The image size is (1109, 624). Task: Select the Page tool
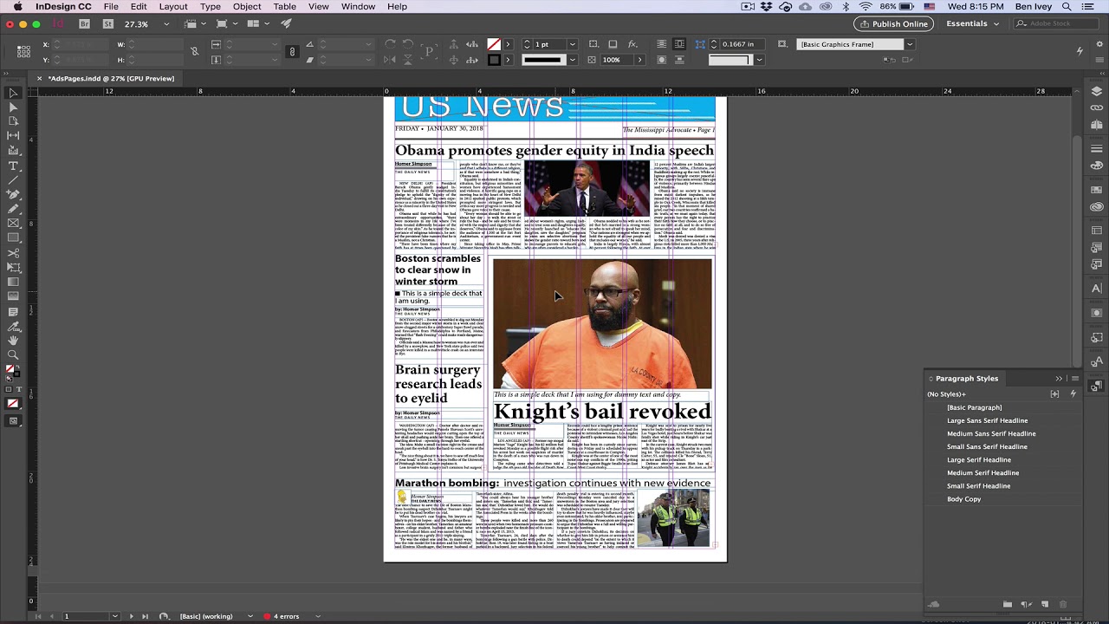pos(13,121)
